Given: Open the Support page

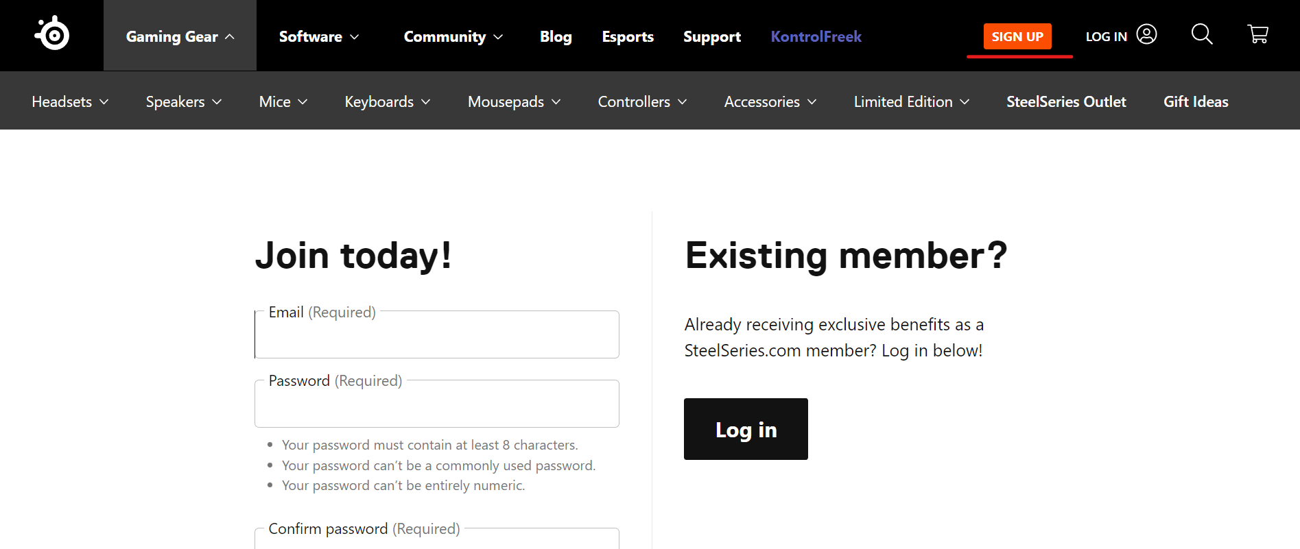Looking at the screenshot, I should (712, 36).
